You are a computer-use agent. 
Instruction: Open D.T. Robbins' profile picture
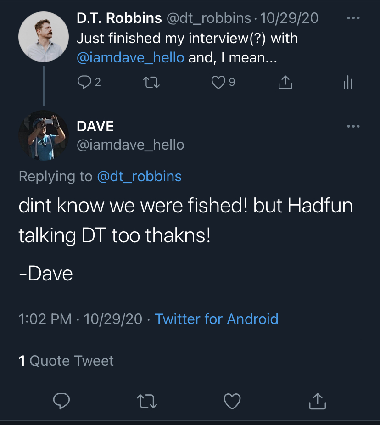click(44, 36)
